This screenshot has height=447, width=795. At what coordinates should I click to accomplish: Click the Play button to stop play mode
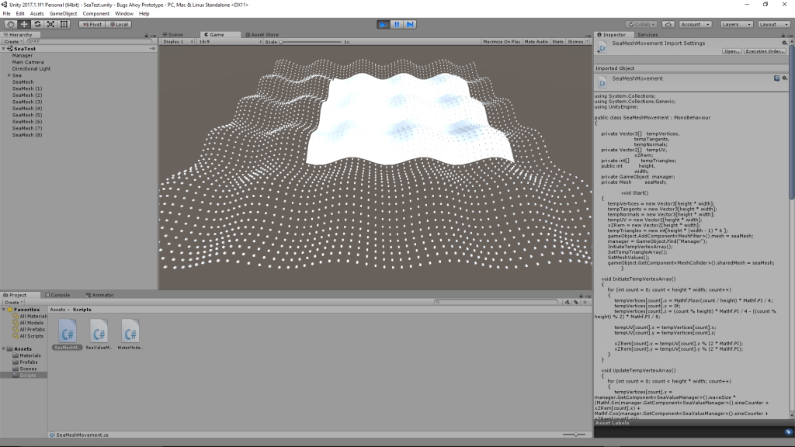(x=384, y=24)
